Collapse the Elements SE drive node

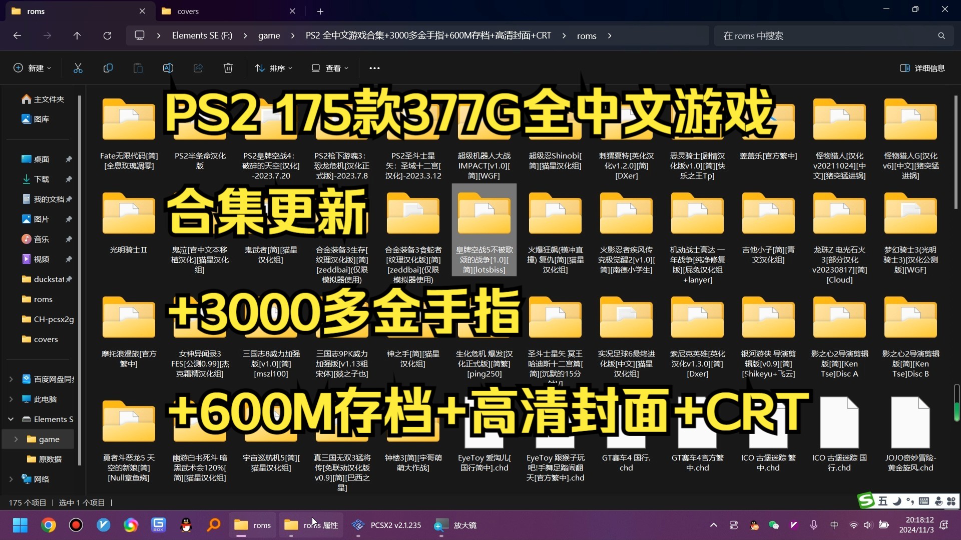coord(11,419)
